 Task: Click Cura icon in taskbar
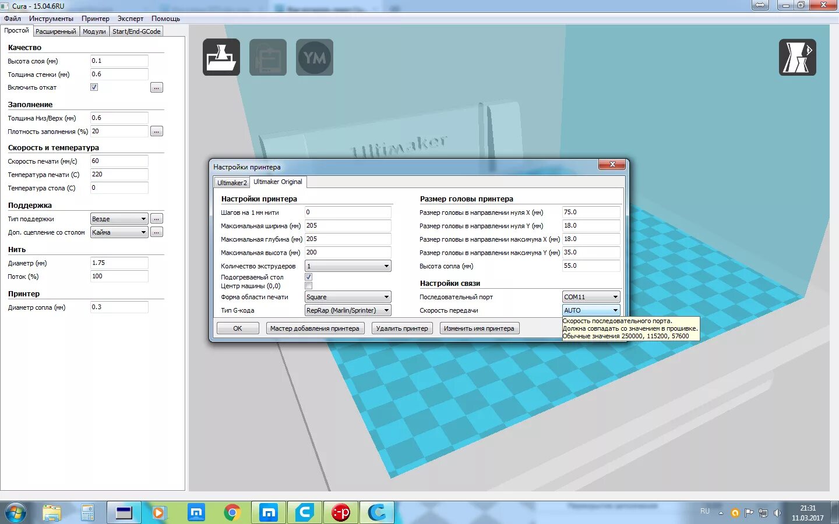(x=377, y=513)
